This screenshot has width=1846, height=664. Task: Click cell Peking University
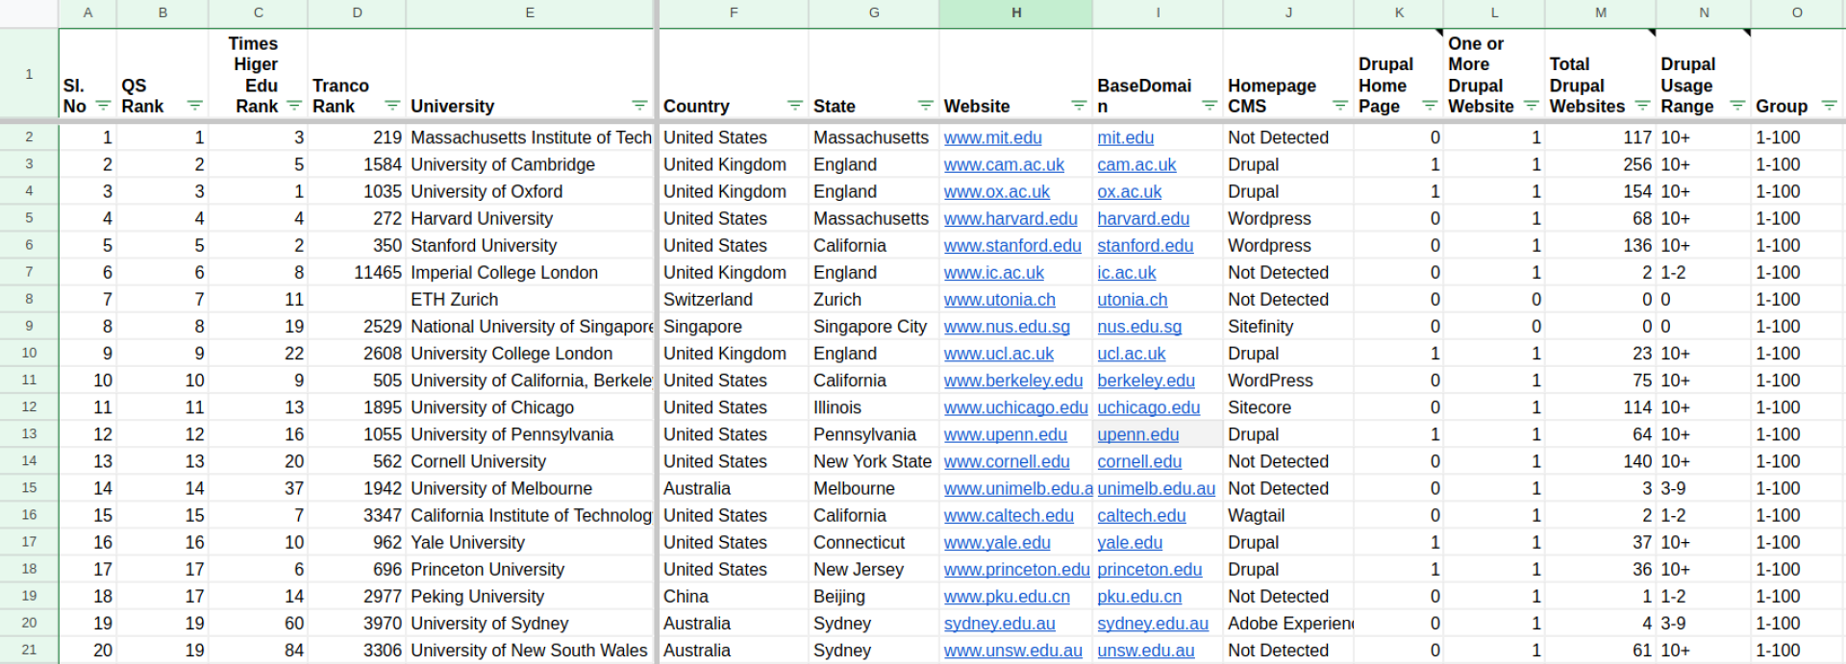pos(530,597)
